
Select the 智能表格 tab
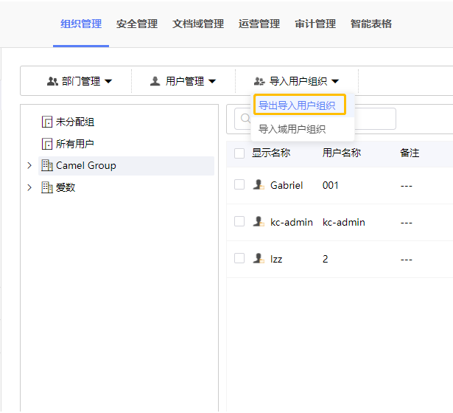[x=371, y=24]
